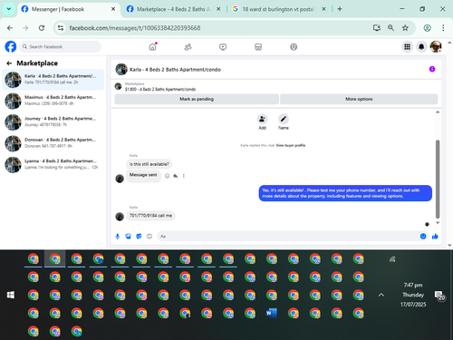The height and width of the screenshot is (340, 453).
Task: Open Donovan conversation in chat list
Action: tap(53, 143)
